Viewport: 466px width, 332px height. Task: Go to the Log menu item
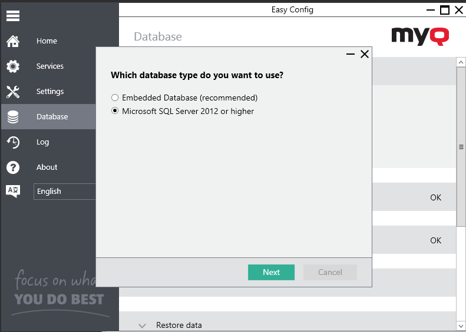pyautogui.click(x=43, y=142)
